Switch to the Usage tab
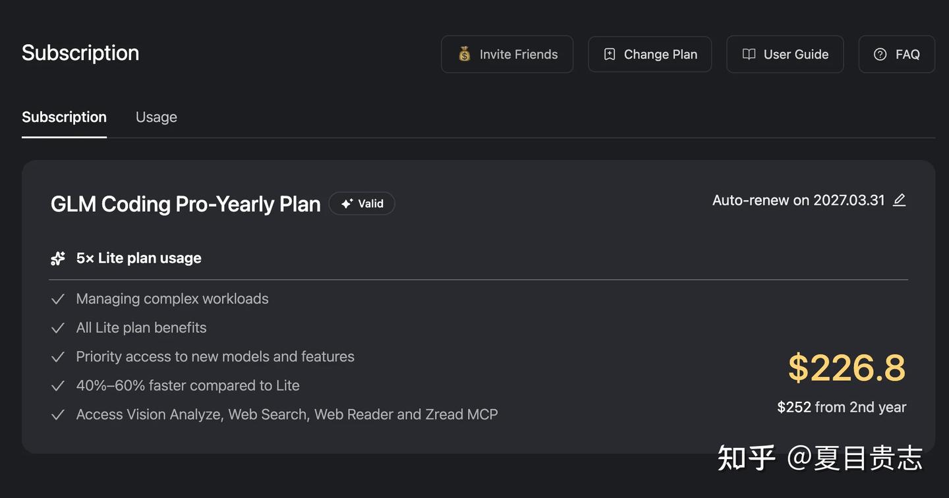Viewport: 949px width, 498px height. [156, 117]
